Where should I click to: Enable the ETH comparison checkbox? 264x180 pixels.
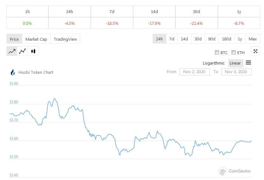pos(234,52)
